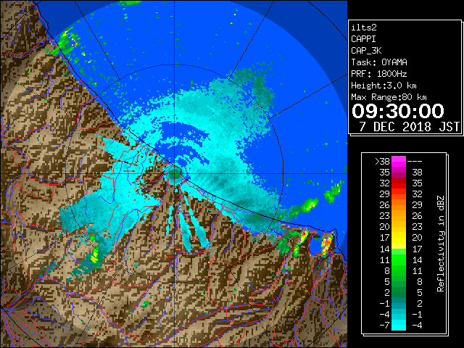Screen dimensions: 464x348
Task: Click the "CAP_3K" label
Action: tap(366, 51)
